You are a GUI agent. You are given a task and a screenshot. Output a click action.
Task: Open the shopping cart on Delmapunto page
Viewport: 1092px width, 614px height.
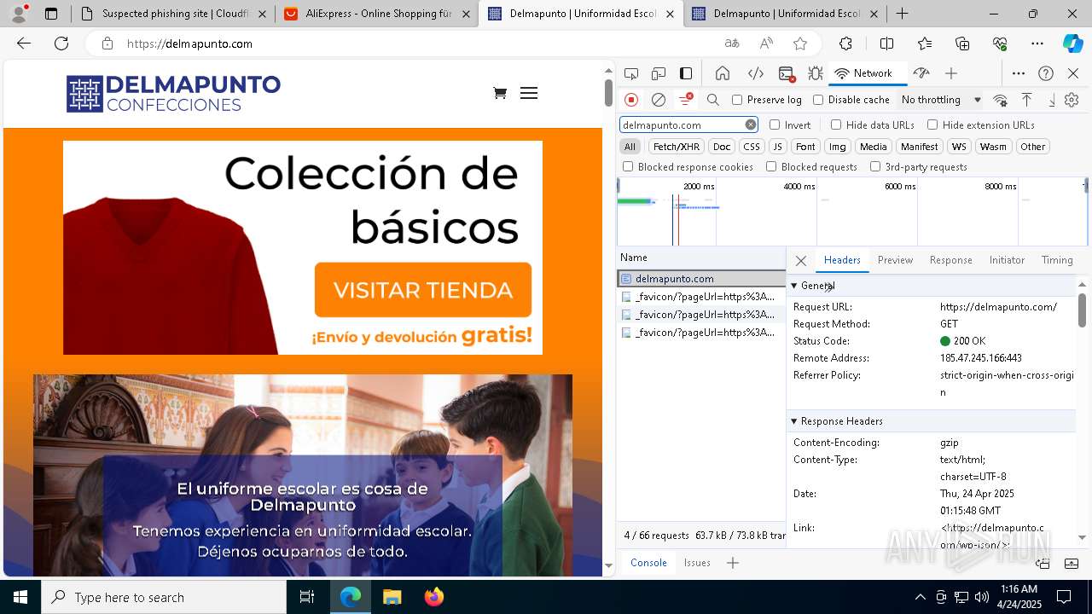(x=500, y=93)
